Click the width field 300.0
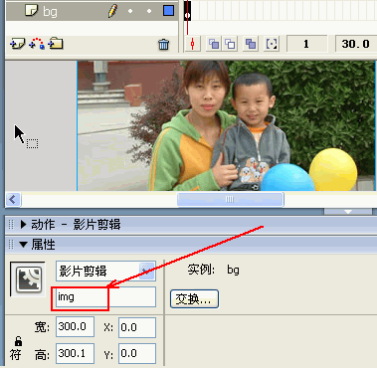The height and width of the screenshot is (368, 377). (75, 327)
